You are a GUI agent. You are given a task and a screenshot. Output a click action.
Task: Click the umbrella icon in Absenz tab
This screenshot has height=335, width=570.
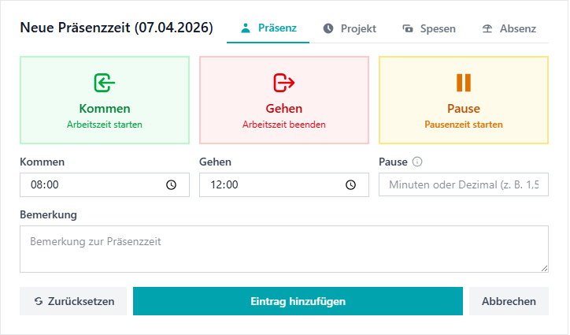tap(487, 28)
